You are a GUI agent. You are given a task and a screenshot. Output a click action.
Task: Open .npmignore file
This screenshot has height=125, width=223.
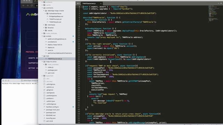(x=50, y=93)
